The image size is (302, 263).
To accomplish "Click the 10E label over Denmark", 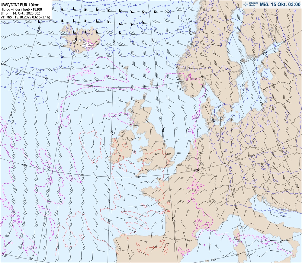I will point(213,120).
